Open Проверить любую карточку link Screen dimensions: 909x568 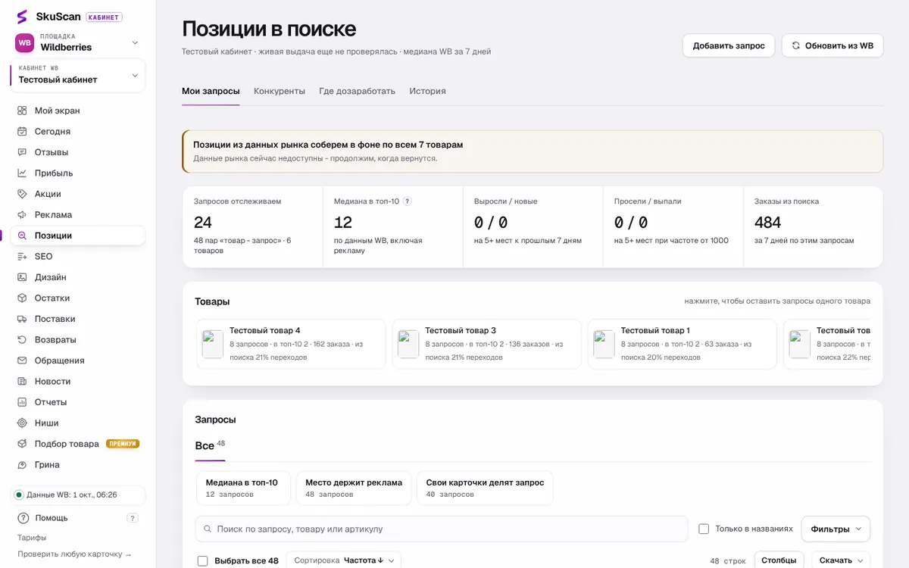point(74,554)
